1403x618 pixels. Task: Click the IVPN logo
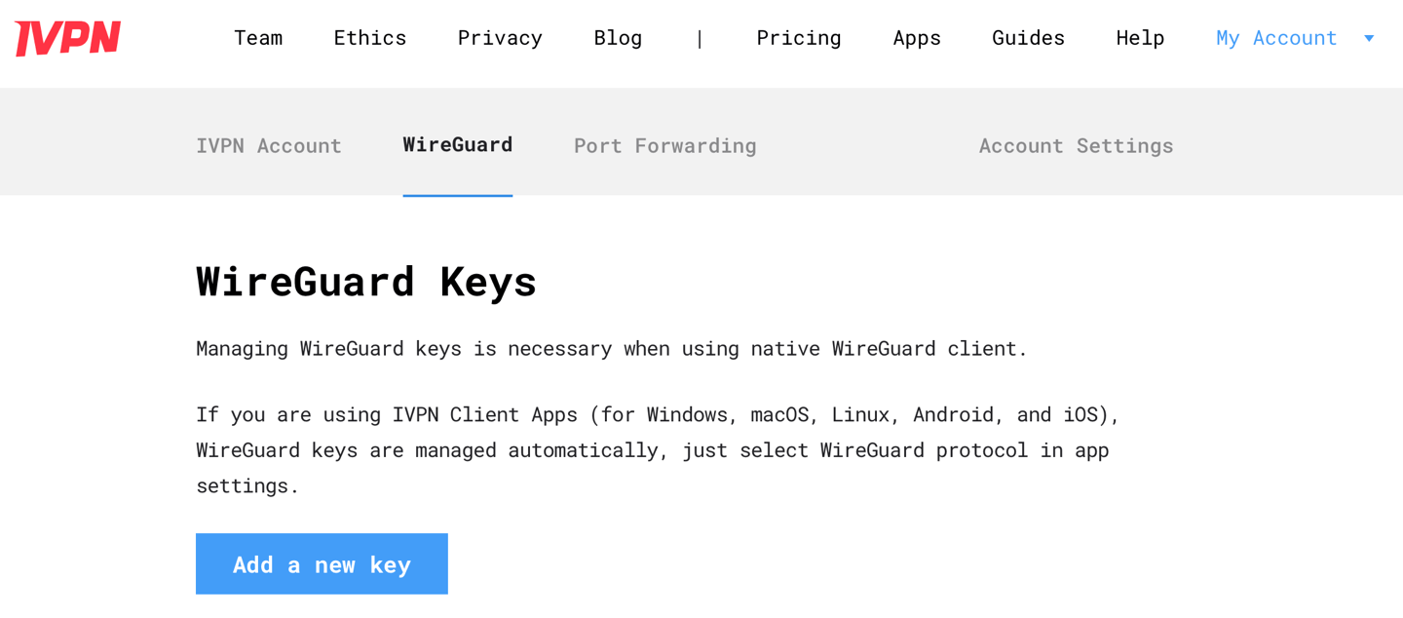[x=67, y=39]
